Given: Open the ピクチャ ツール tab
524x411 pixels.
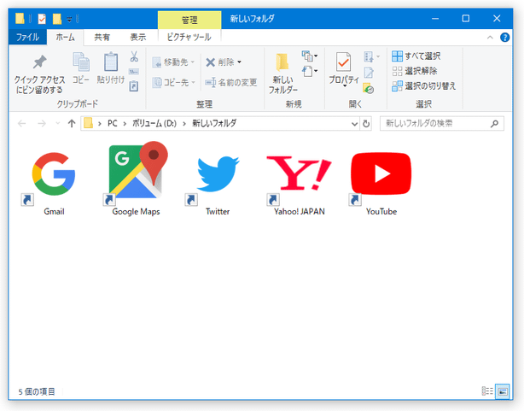Looking at the screenshot, I should 189,37.
